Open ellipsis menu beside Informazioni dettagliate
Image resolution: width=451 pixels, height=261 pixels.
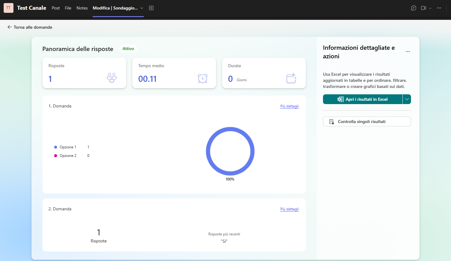tap(408, 52)
